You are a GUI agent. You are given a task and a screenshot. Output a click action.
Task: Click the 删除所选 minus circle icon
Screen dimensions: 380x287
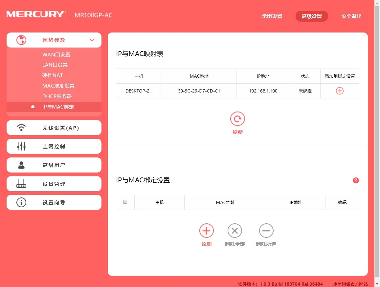tap(266, 231)
